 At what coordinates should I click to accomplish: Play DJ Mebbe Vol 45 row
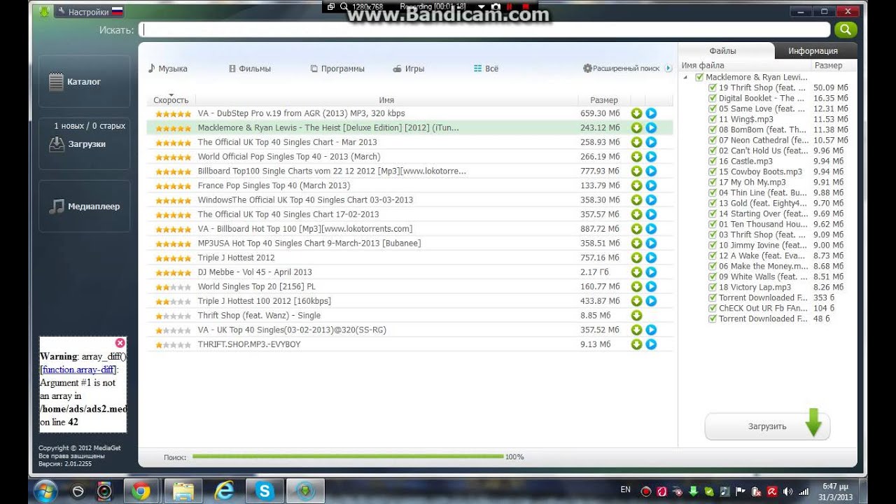[x=651, y=272]
